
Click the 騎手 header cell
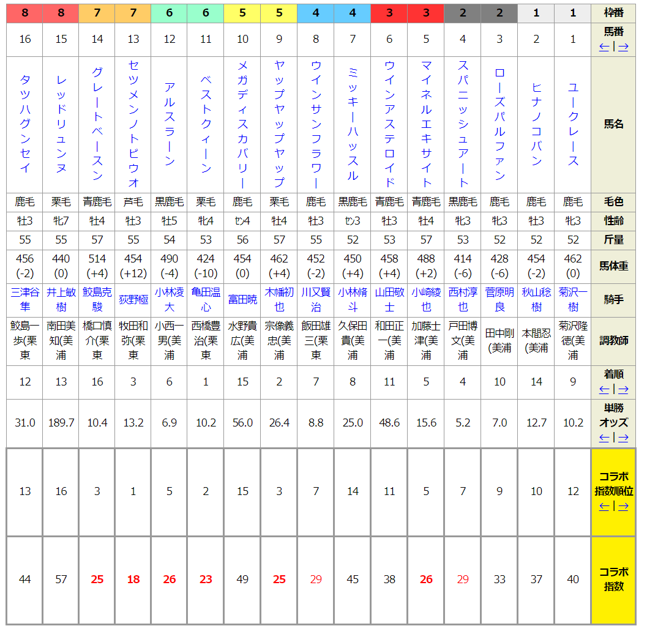[x=613, y=300]
